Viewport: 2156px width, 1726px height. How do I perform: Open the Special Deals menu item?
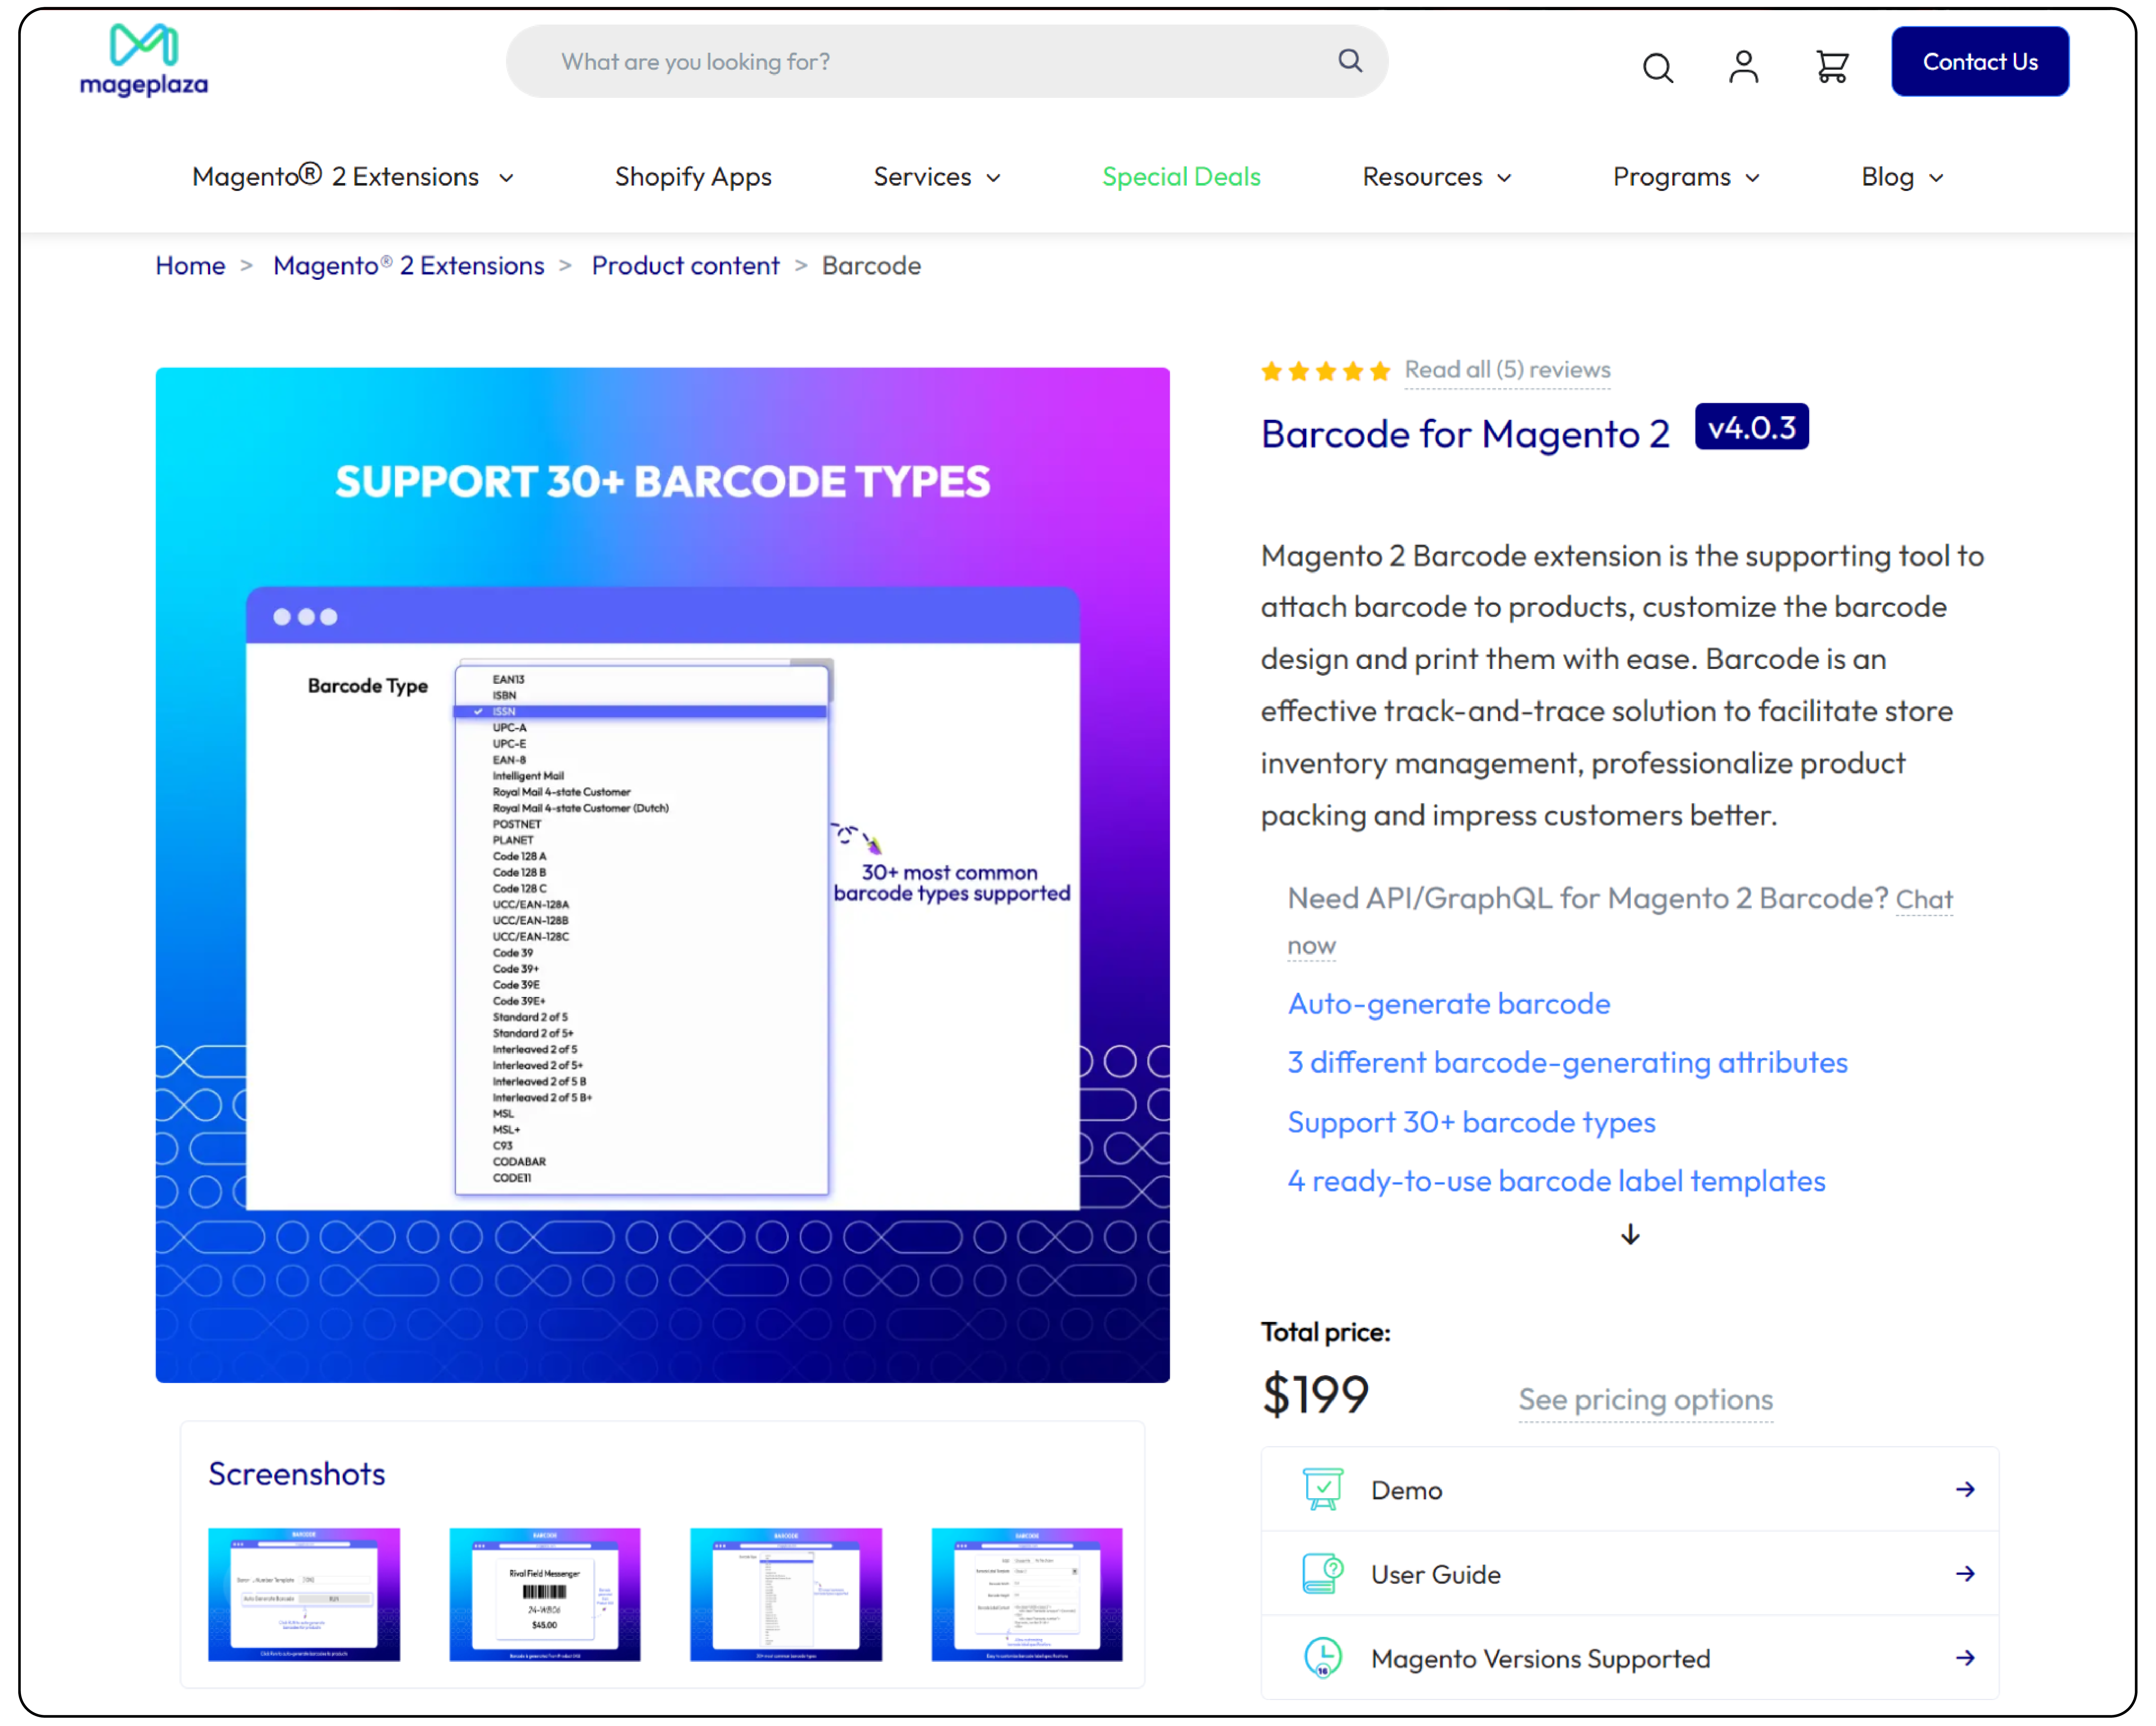point(1181,177)
